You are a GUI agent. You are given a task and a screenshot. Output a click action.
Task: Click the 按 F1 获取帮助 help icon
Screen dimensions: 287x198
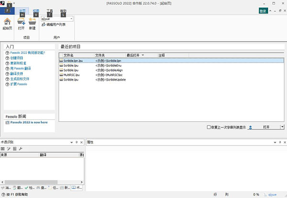(x=3, y=195)
